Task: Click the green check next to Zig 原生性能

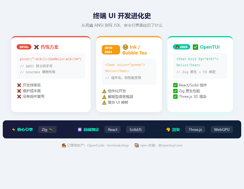Action: pyautogui.click(x=175, y=91)
